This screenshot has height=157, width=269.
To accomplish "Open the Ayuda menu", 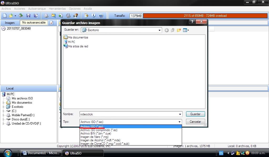I will [88, 9].
